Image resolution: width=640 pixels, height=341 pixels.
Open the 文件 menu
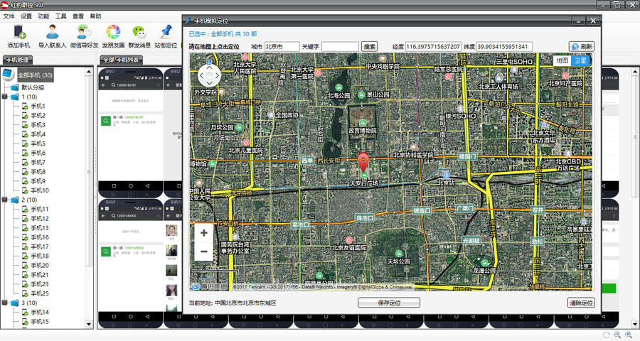coord(9,16)
